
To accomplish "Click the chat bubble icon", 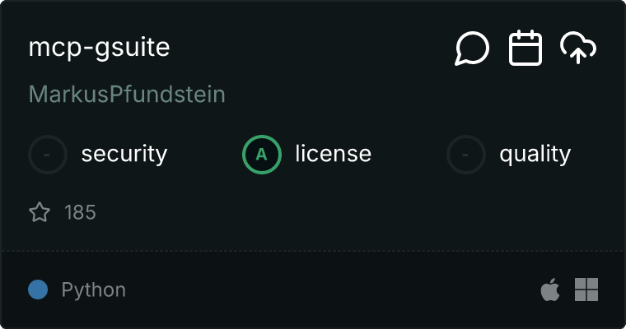I will click(472, 49).
